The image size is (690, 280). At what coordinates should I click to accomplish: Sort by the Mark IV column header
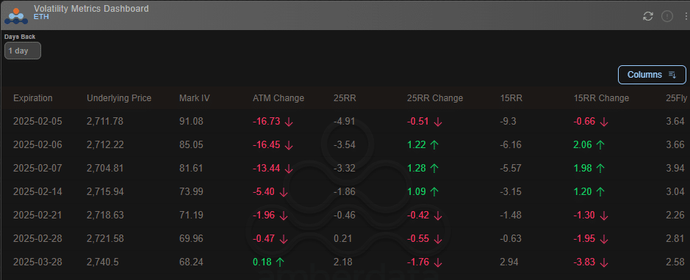pyautogui.click(x=195, y=98)
